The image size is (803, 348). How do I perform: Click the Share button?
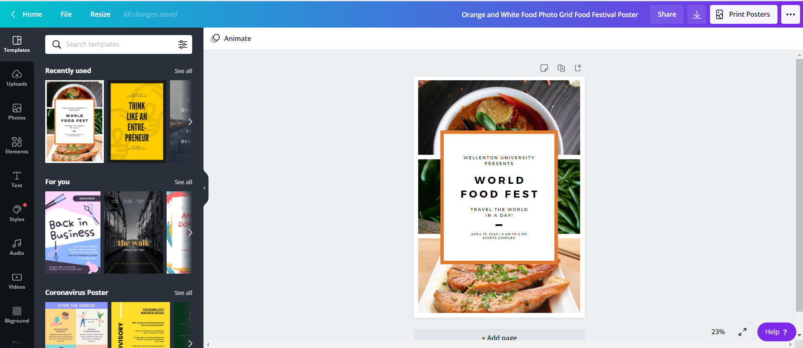coord(667,15)
